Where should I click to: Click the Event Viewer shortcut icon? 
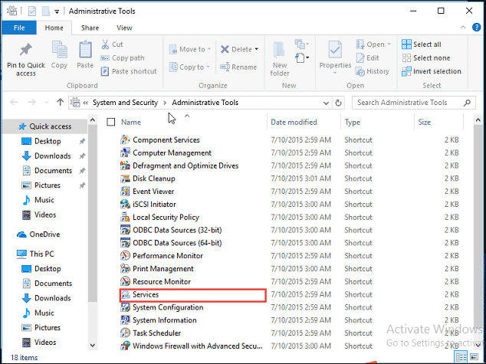[125, 192]
